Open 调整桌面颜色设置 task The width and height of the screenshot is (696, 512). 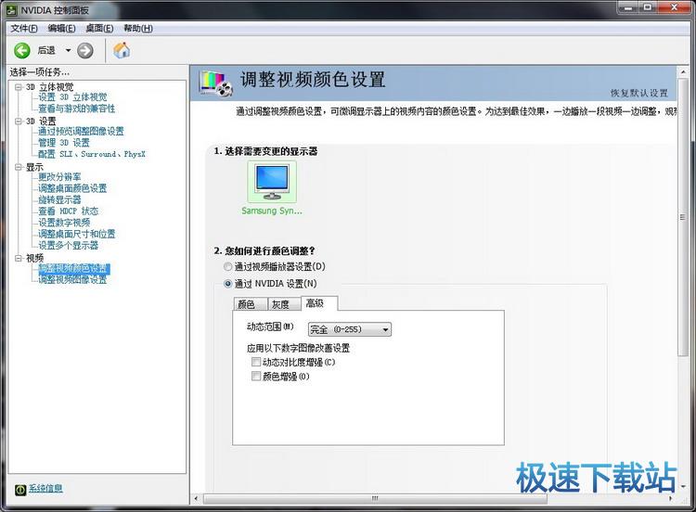coord(72,188)
